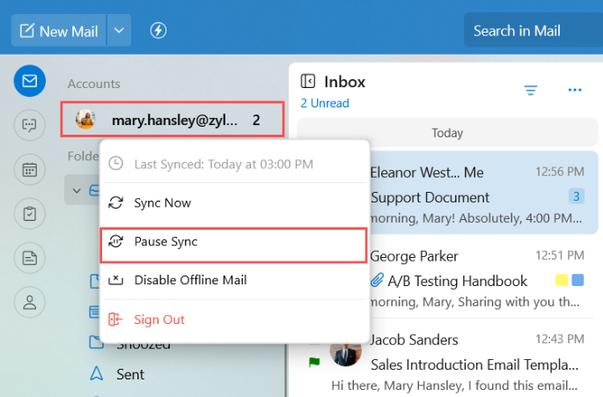Image resolution: width=603 pixels, height=397 pixels.
Task: Click the Sent folder arrow icon
Action: pyautogui.click(x=96, y=373)
